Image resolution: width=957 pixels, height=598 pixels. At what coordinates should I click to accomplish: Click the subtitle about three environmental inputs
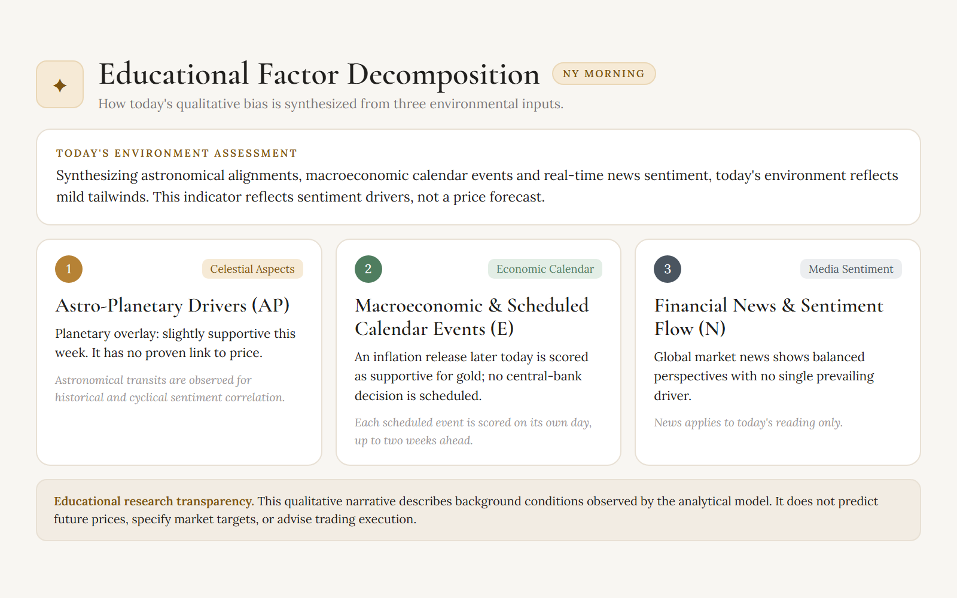pos(331,103)
